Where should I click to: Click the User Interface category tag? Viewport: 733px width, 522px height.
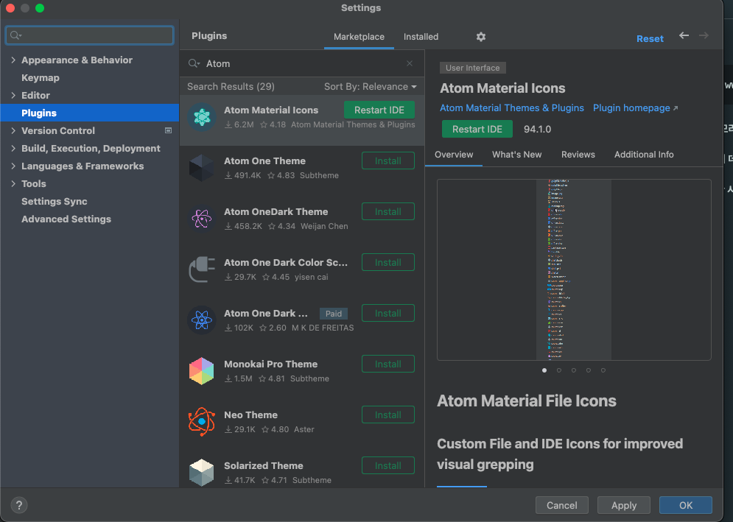coord(473,68)
